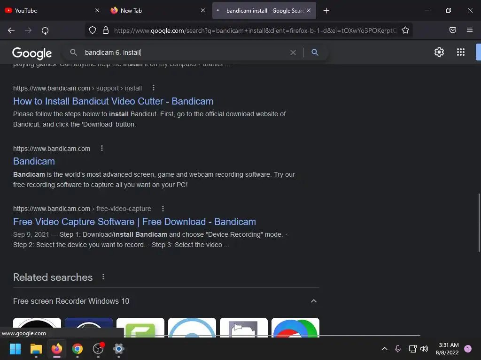This screenshot has height=360, width=481.
Task: Go back to the previous page
Action: (11, 30)
